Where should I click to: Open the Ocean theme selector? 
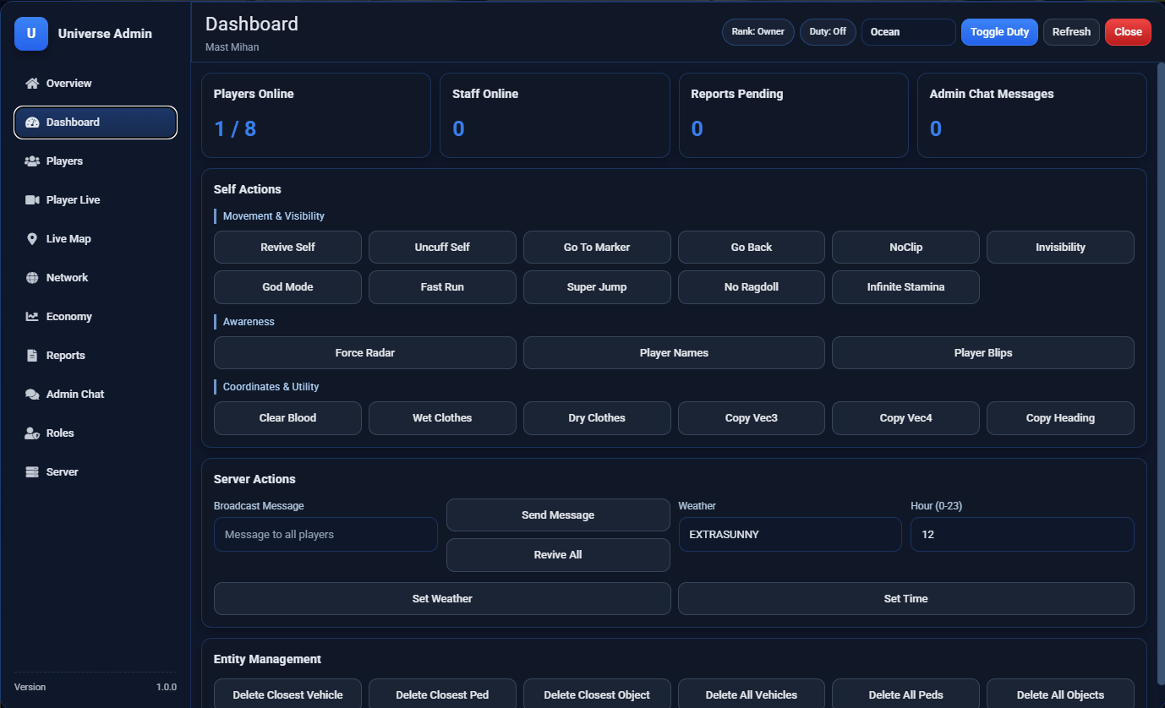click(x=908, y=32)
